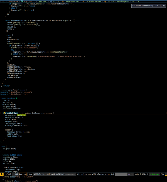Click the braces icon before "Map.vue" breadcrumb
The image size is (167, 182).
(x=36, y=1)
